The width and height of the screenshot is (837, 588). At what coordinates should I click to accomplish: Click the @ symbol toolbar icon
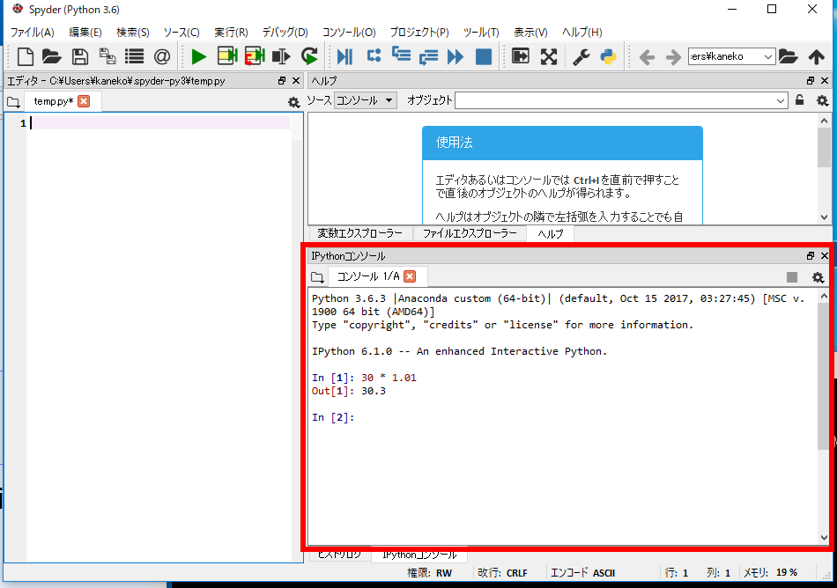[162, 56]
